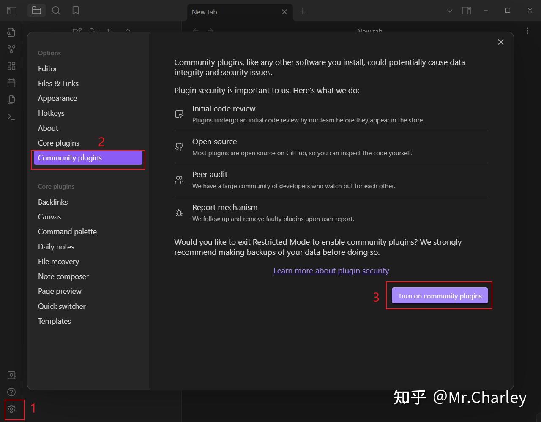Select the highlighted folder icon
Screen dimensions: 541x422
click(x=36, y=10)
